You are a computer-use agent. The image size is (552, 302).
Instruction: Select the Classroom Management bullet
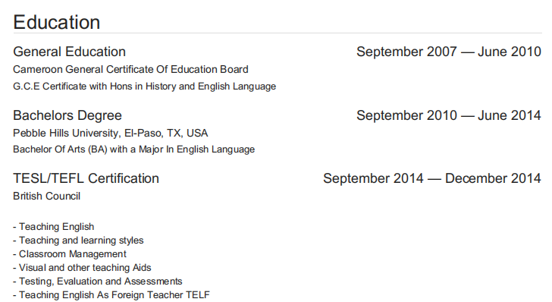(x=70, y=254)
